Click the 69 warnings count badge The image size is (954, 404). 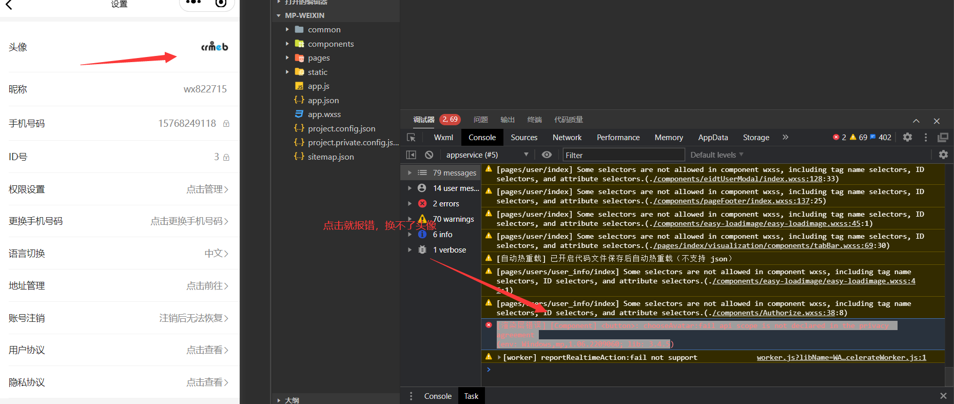[x=859, y=137]
